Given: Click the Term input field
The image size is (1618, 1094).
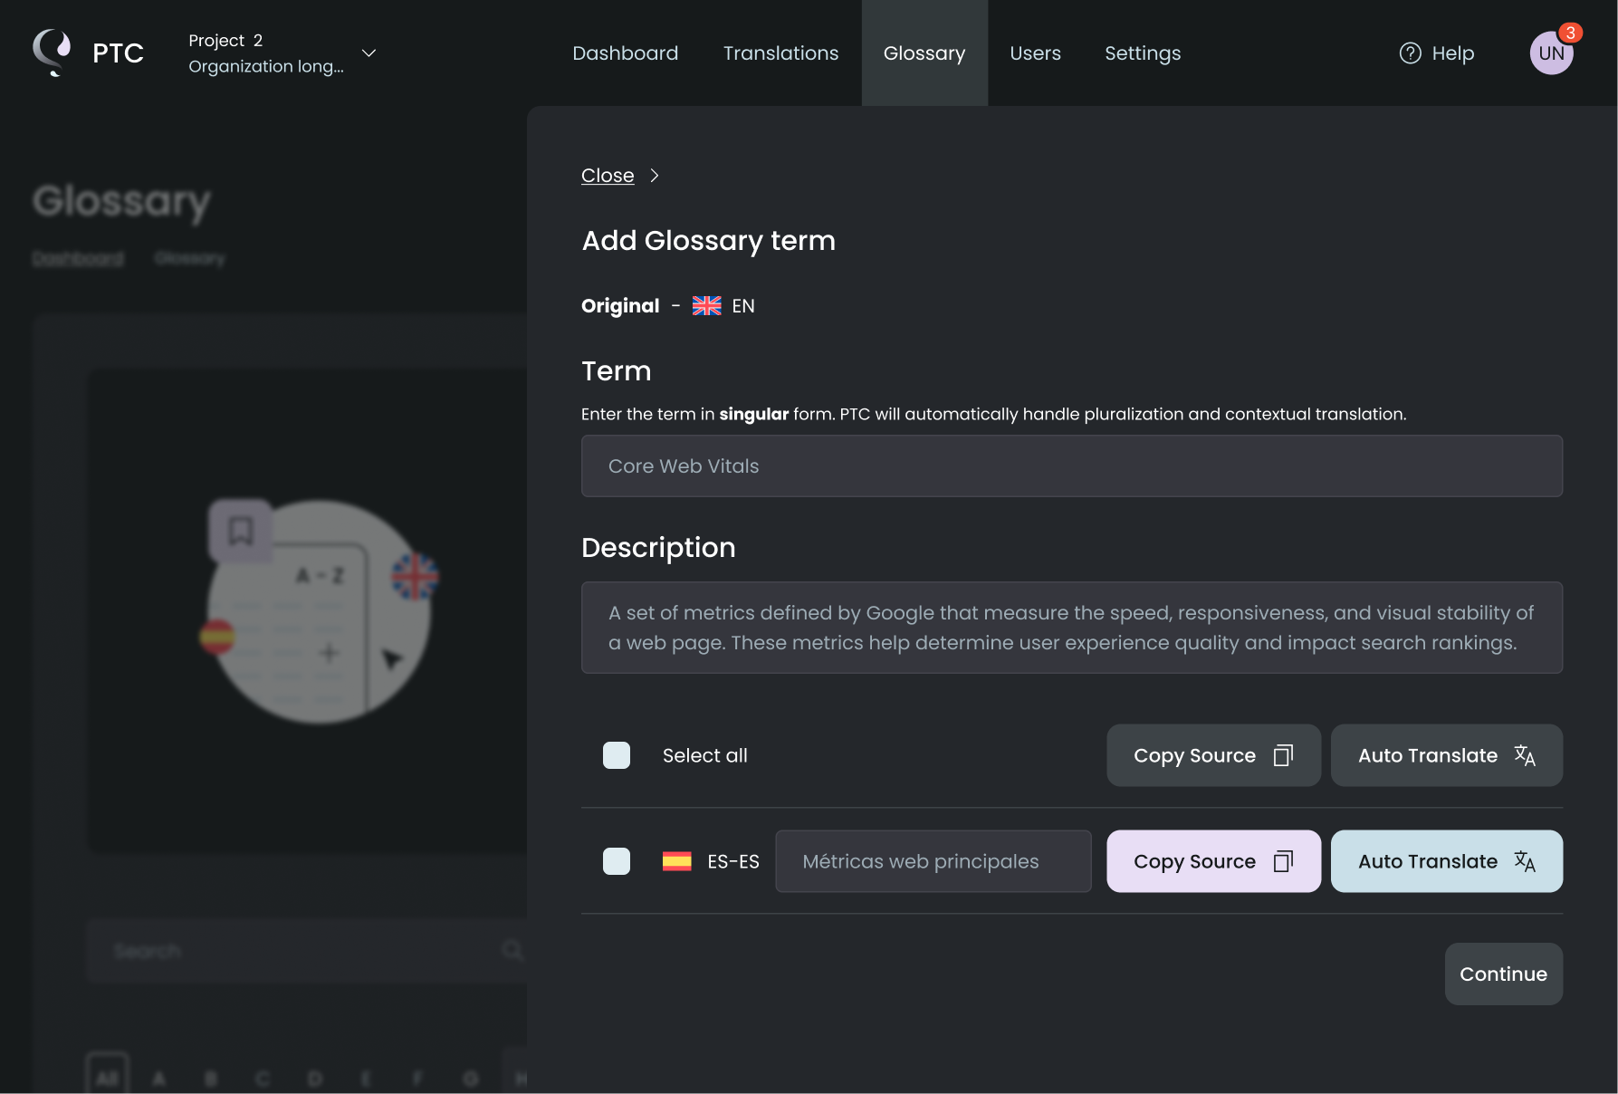Looking at the screenshot, I should point(1071,466).
